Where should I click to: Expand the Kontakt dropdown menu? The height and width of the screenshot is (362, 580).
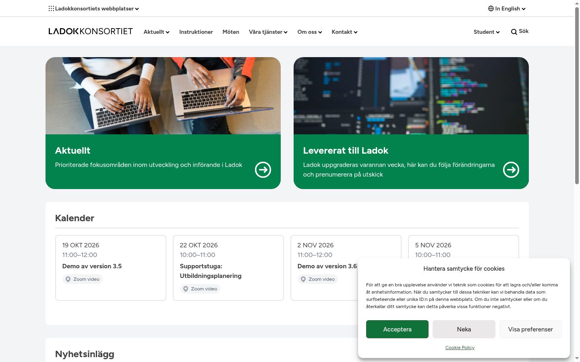tap(344, 32)
